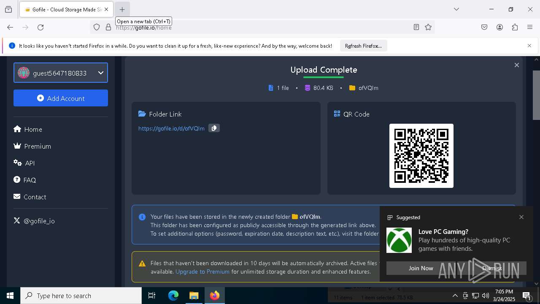Save page to Pocket
This screenshot has height=304, width=540.
pyautogui.click(x=484, y=27)
